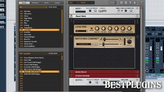Select the Gratifier bank

pyautogui.click(x=39, y=32)
